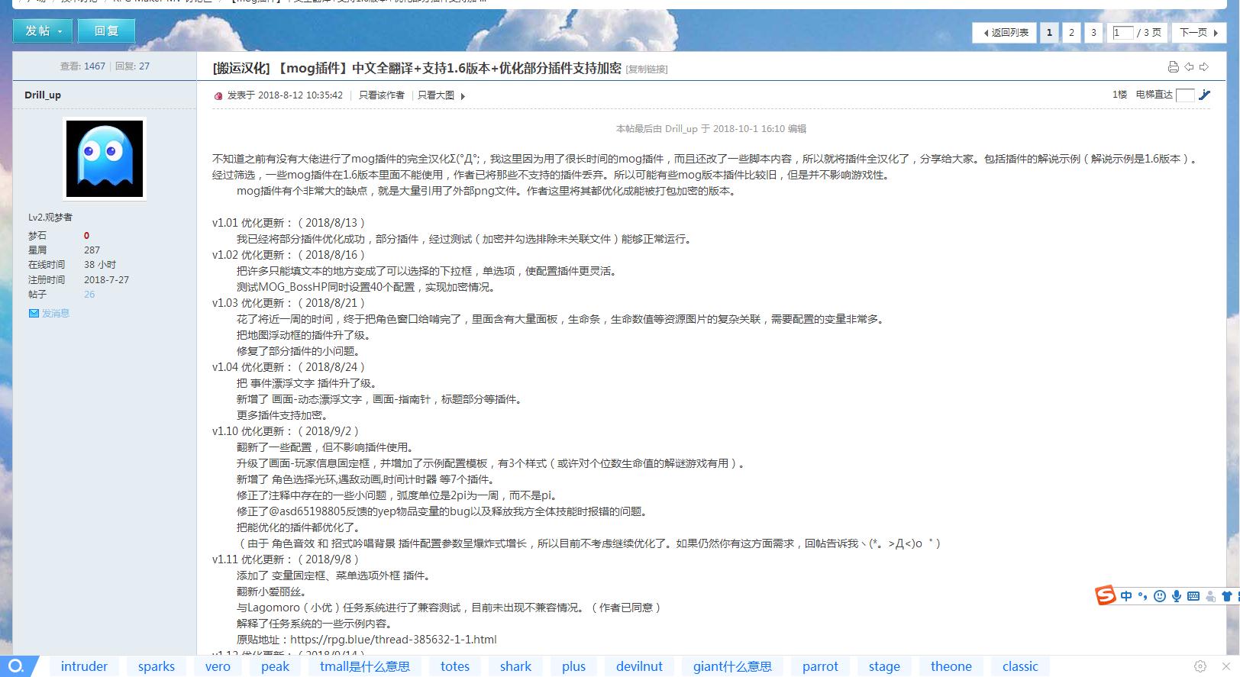Click the 电梯直达 floor number input box
The width and height of the screenshot is (1240, 677).
(x=1185, y=95)
